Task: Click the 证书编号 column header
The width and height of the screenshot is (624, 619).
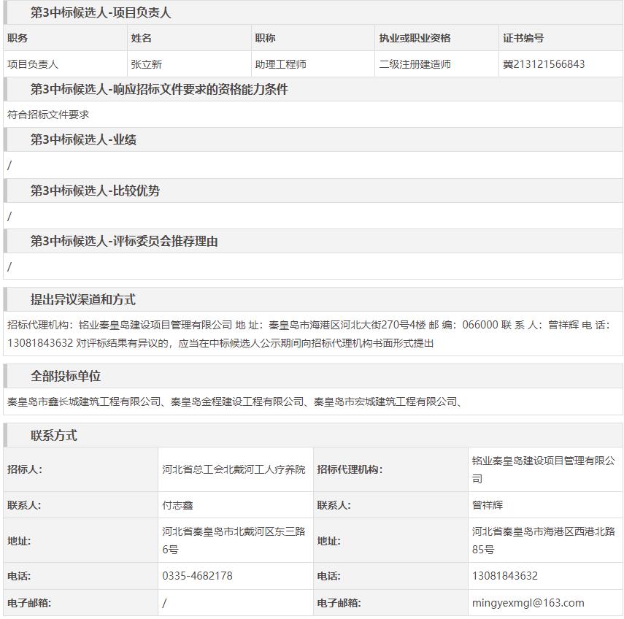Action: pos(523,38)
